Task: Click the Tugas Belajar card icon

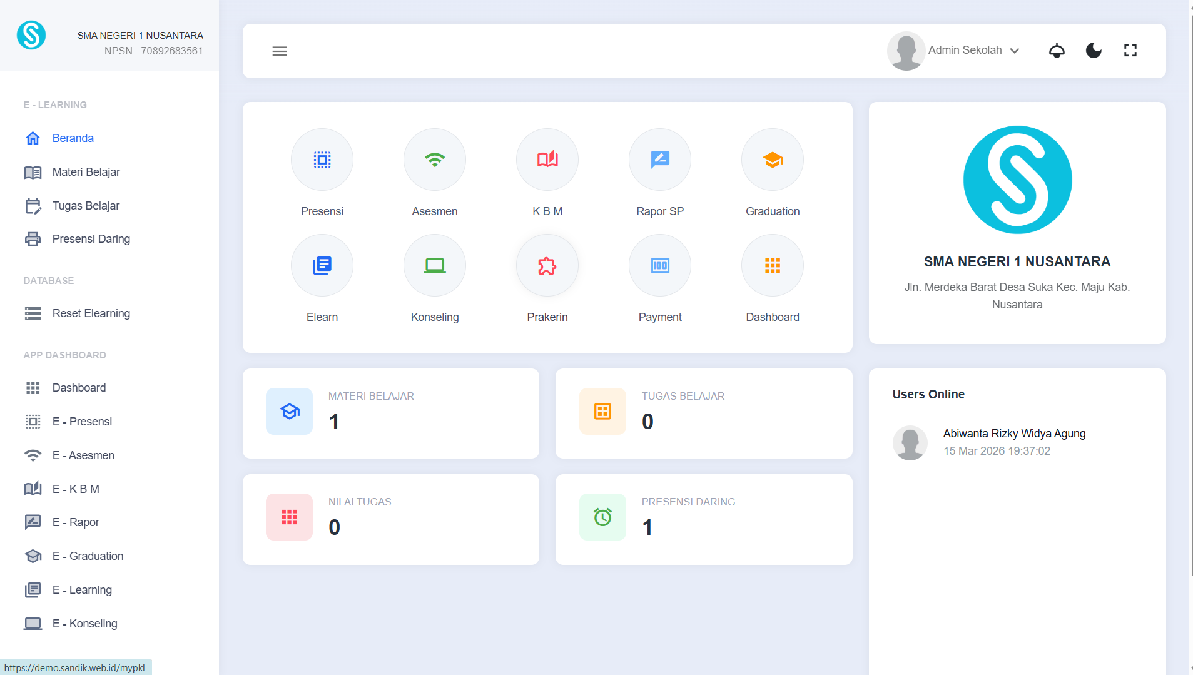Action: click(x=602, y=411)
